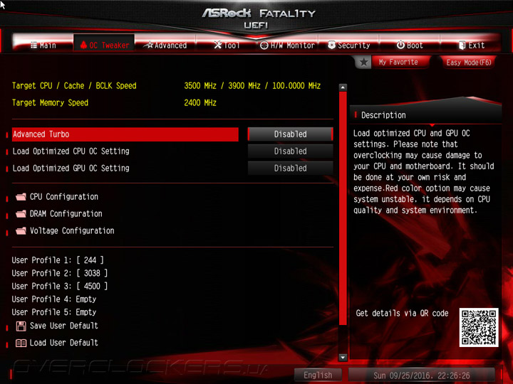Switch to Easy Mode (F6)
The height and width of the screenshot is (384, 513).
click(469, 62)
